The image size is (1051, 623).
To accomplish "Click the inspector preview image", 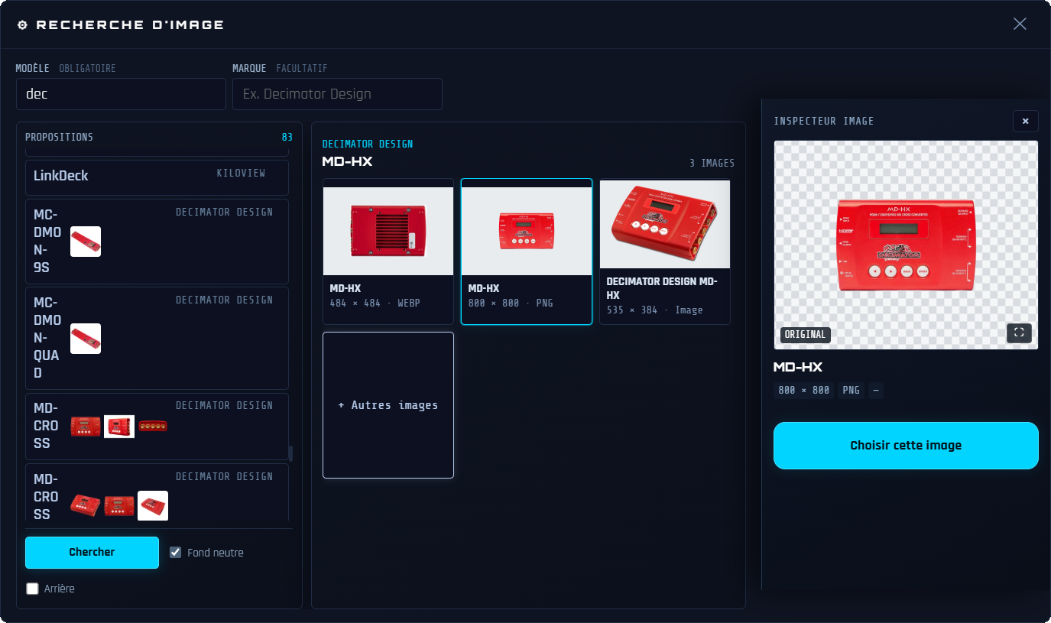I will pyautogui.click(x=906, y=245).
